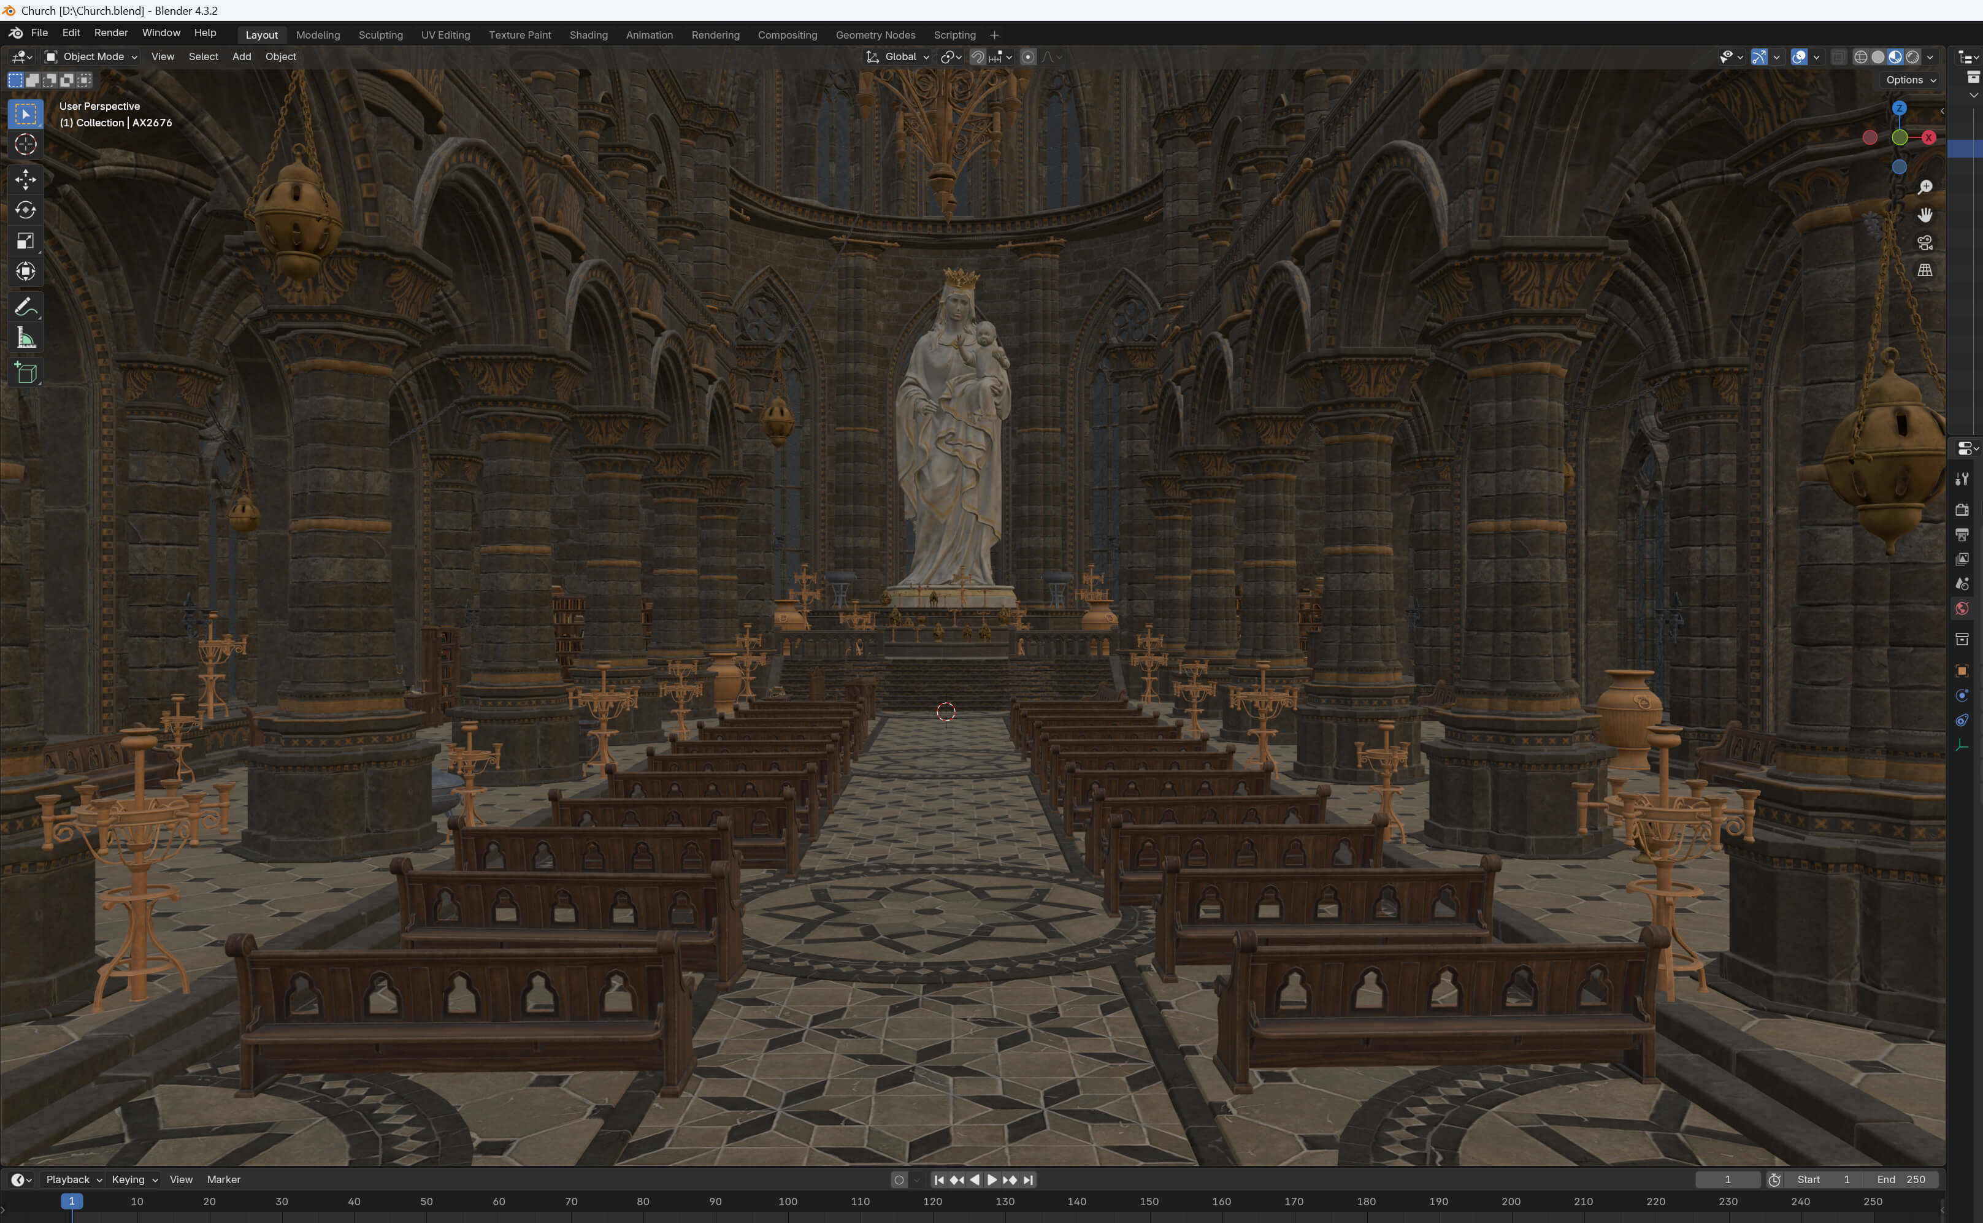Screen dimensions: 1983x1223
Task: Toggle the camera view icon
Action: [x=1925, y=243]
